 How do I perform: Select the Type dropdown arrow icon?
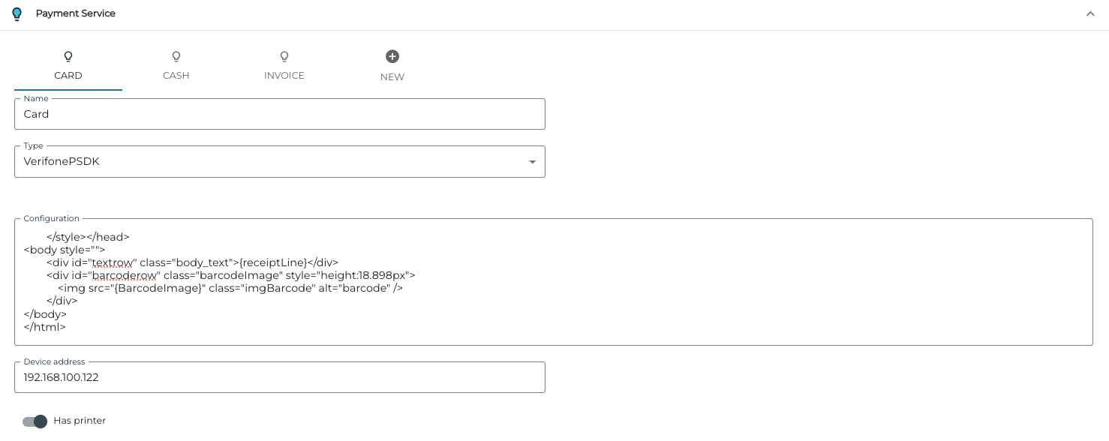(x=533, y=161)
